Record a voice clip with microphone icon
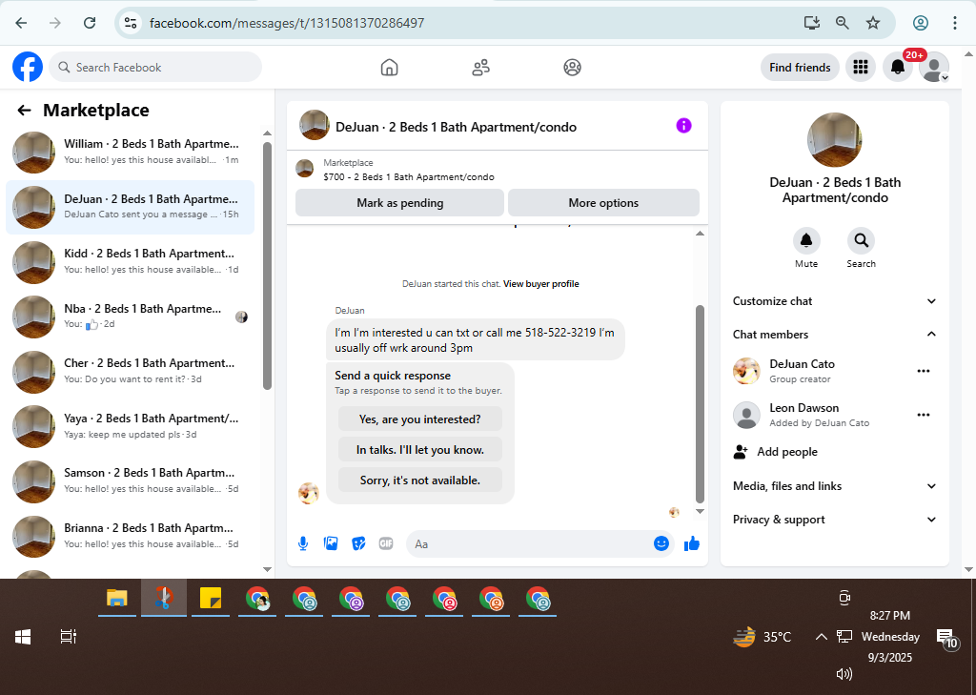This screenshot has width=976, height=695. click(303, 543)
